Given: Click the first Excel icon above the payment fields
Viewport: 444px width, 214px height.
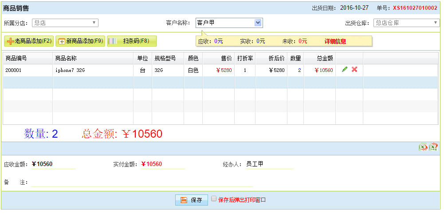Looking at the screenshot, I should (x=424, y=147).
